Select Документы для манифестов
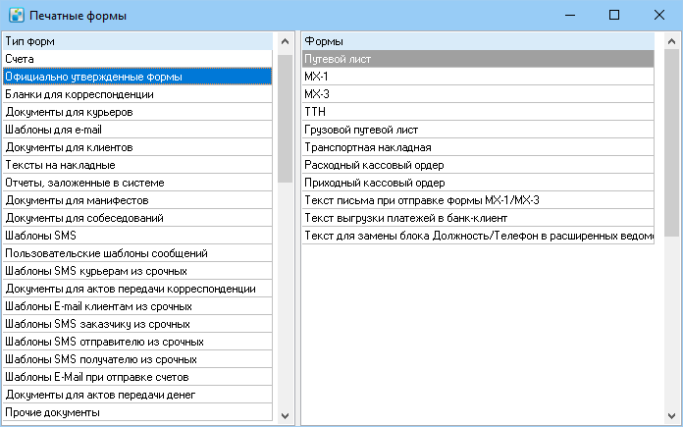Viewport: 683px width, 427px height. (x=137, y=200)
